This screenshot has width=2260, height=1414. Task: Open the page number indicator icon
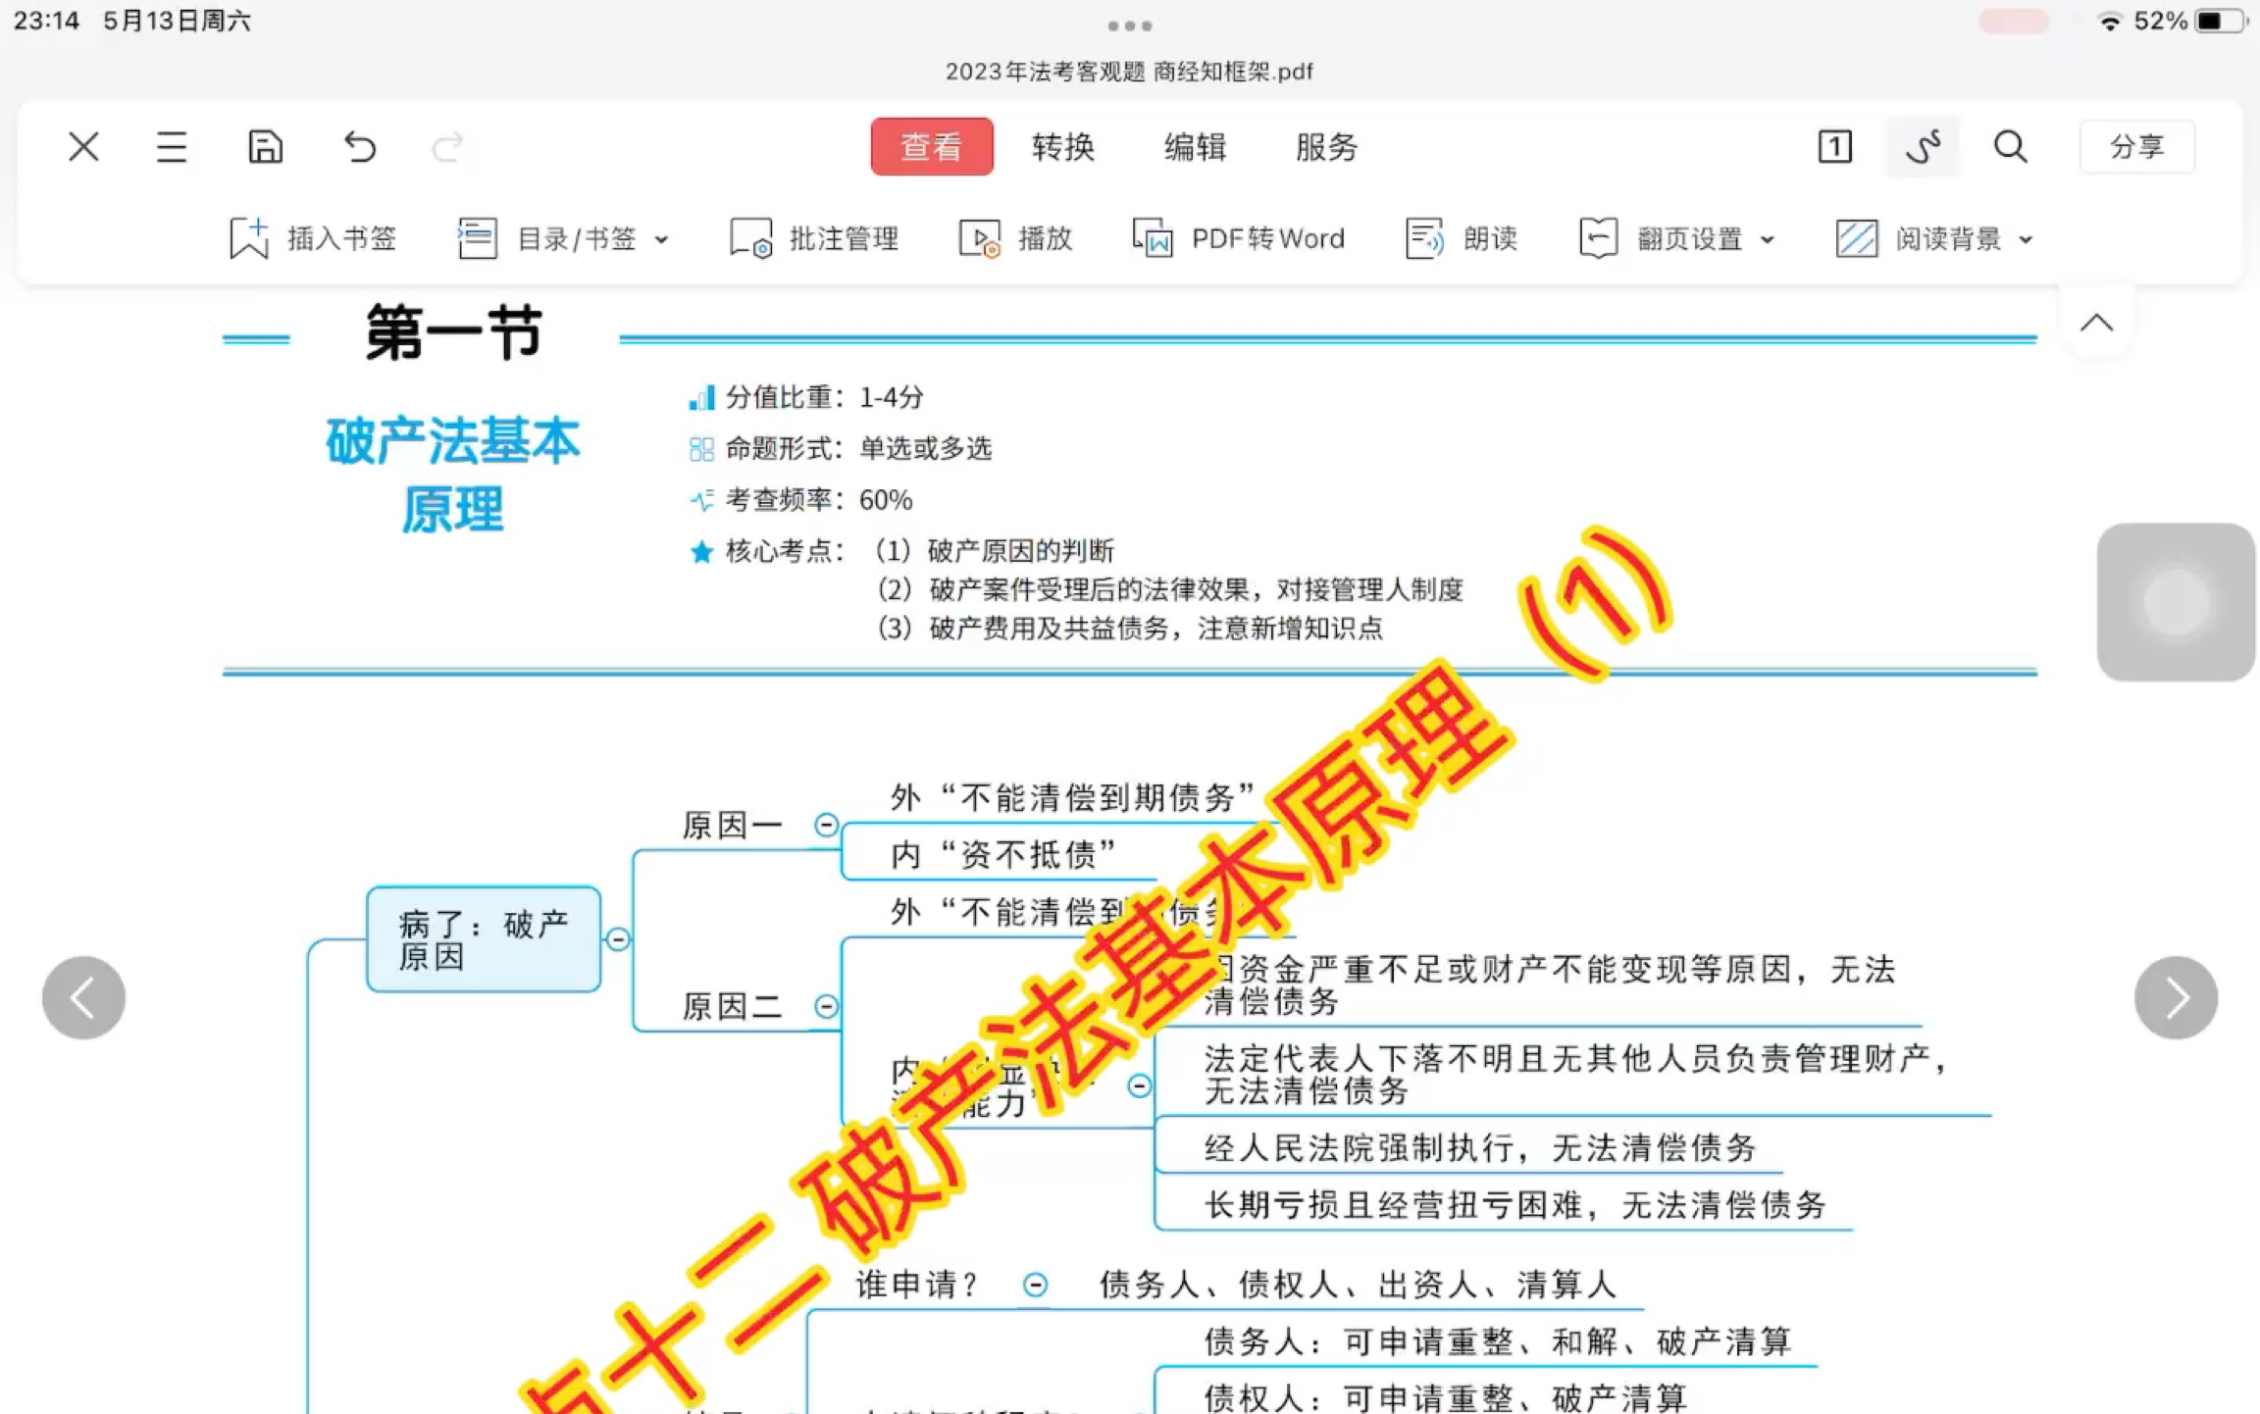coord(1834,147)
